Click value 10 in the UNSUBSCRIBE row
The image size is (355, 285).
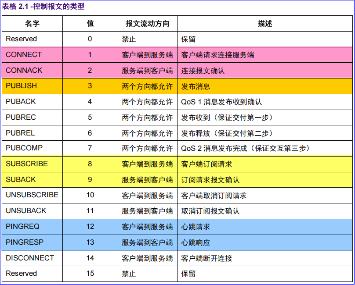tap(90, 195)
